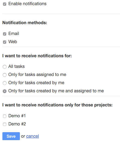
Task: Check the Demo #1 project checkbox
Action: tap(5, 116)
